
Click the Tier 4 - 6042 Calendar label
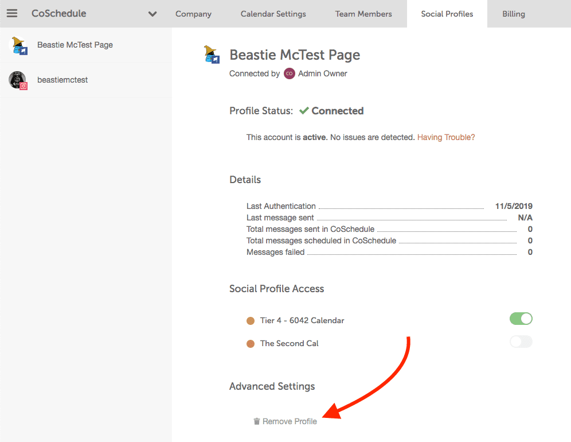(302, 320)
